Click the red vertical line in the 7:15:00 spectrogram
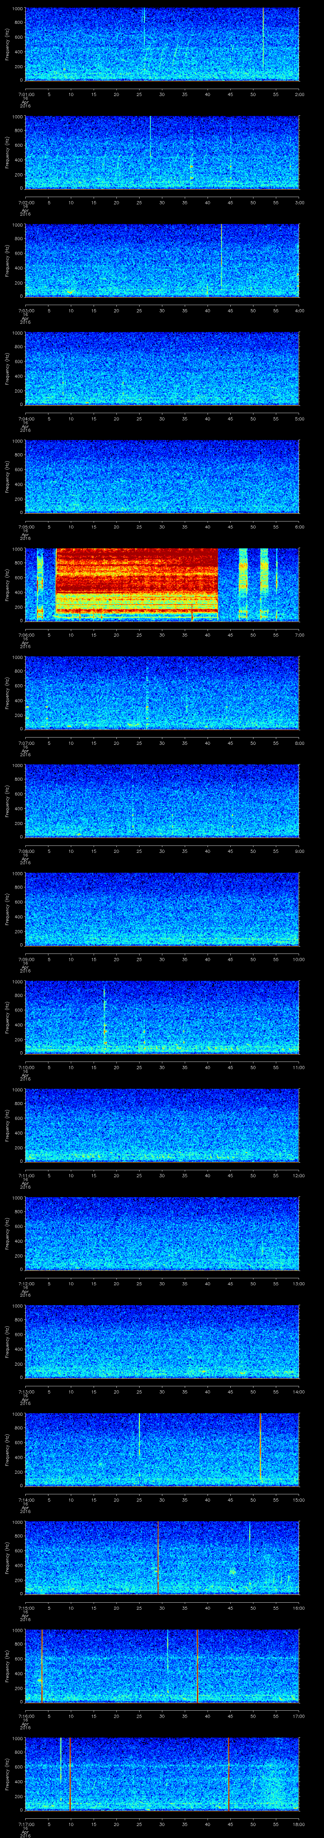The height and width of the screenshot is (1838, 324). tap(158, 1558)
